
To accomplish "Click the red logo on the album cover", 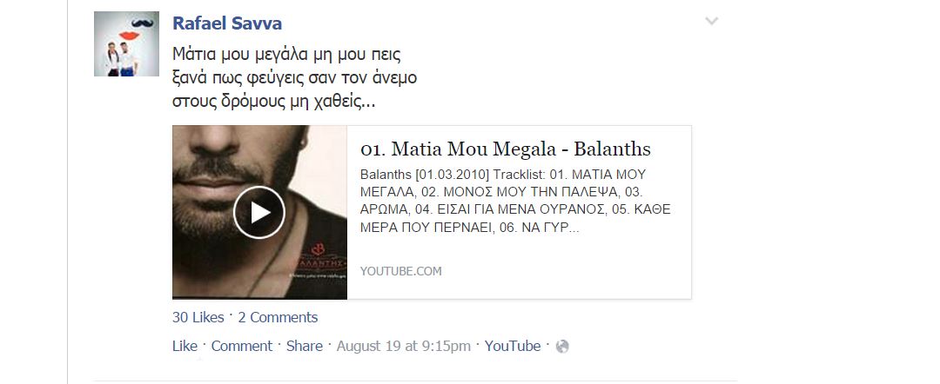I will pos(318,247).
